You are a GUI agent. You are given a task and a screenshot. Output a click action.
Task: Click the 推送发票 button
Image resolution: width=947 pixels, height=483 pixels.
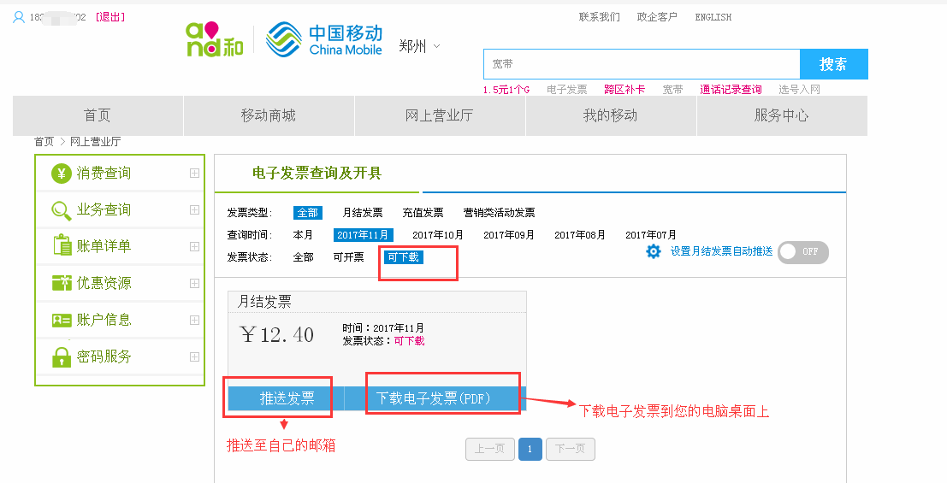click(x=287, y=398)
